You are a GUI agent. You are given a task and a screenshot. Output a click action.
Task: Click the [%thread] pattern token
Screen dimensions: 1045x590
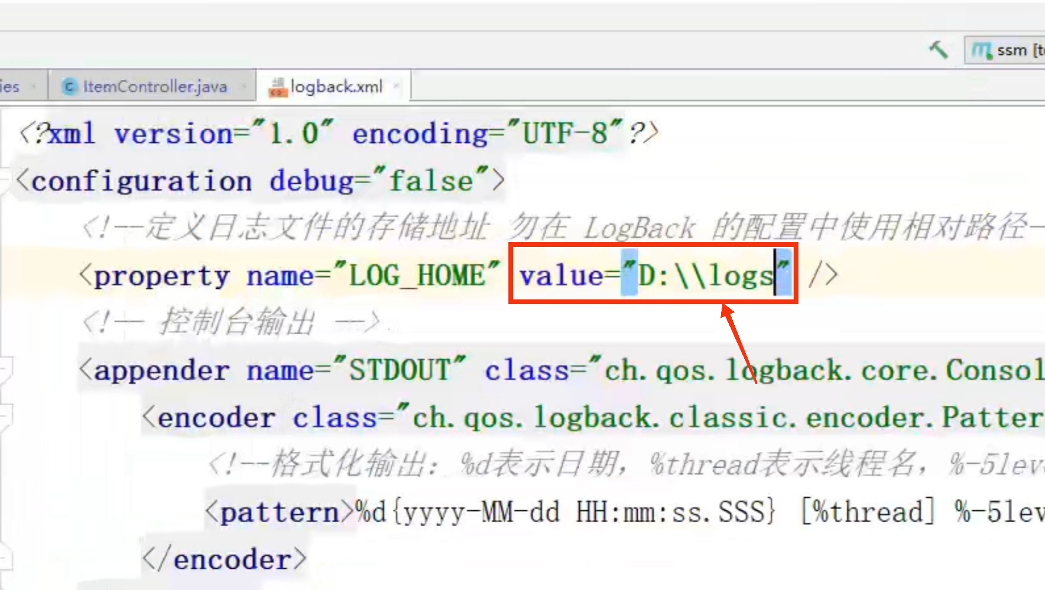coord(868,511)
